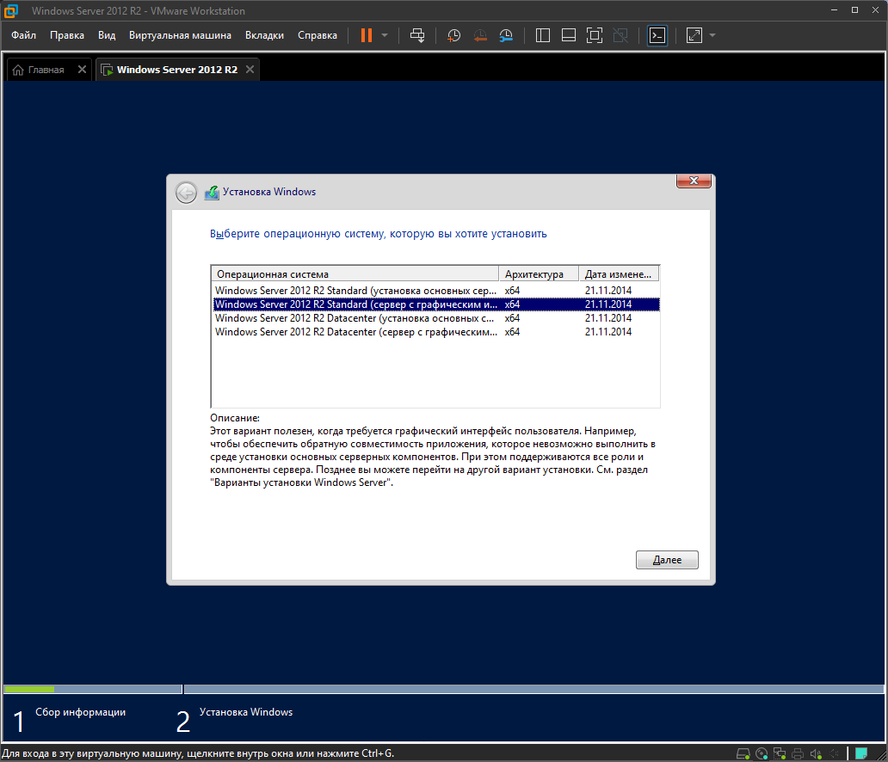
Task: Select Datacenter (установка основных с...) row
Action: [436, 318]
